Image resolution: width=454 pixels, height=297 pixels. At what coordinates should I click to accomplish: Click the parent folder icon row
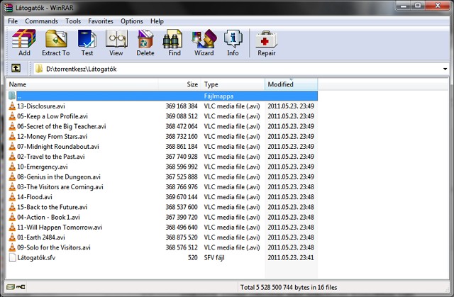point(12,96)
